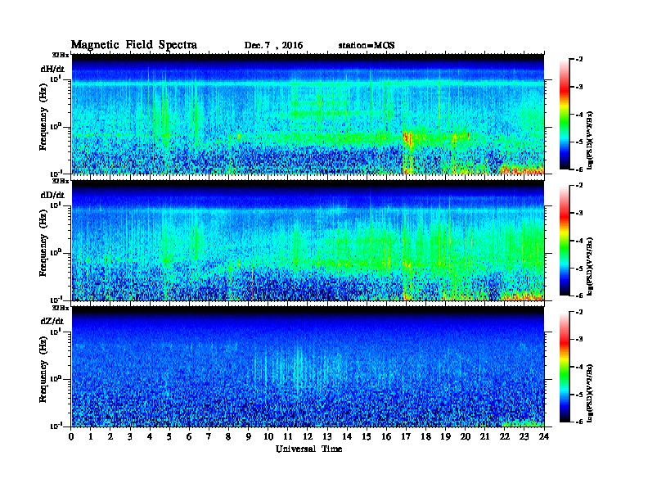Click hour 15 tick label on time axis

click(x=367, y=437)
